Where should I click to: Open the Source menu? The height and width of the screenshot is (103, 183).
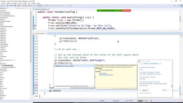[3, 3]
